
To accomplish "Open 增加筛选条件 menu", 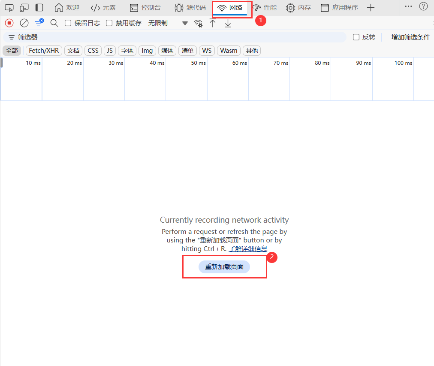I will [x=410, y=37].
